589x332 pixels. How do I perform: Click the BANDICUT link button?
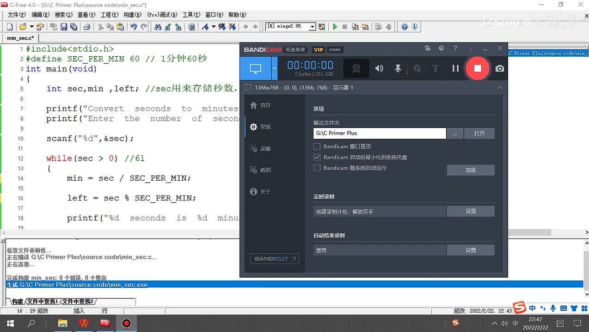click(x=274, y=259)
